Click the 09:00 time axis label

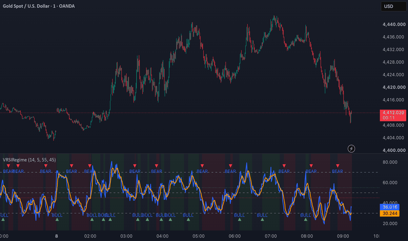pyautogui.click(x=343, y=236)
